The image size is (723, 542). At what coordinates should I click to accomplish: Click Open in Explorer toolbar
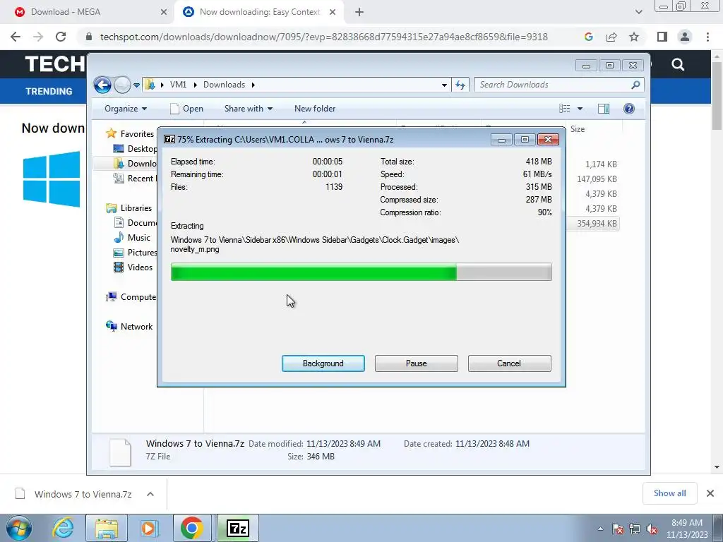click(x=186, y=109)
